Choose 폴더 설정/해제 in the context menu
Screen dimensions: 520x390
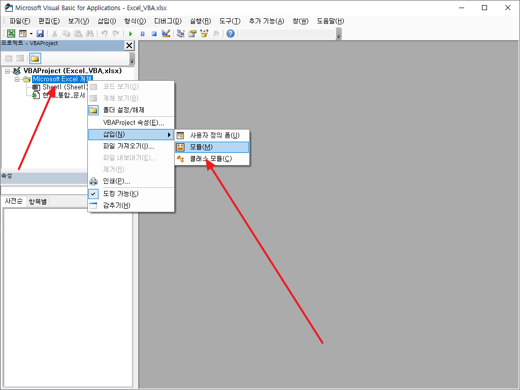click(131, 110)
